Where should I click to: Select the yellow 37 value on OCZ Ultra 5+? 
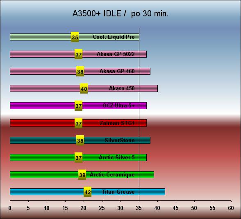pos(79,105)
